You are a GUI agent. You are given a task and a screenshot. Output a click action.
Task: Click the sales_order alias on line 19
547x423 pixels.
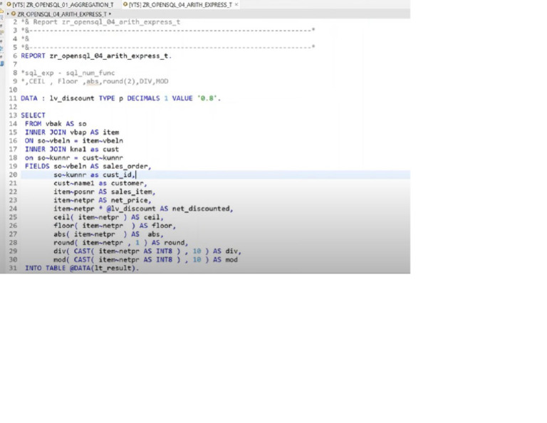coord(125,167)
